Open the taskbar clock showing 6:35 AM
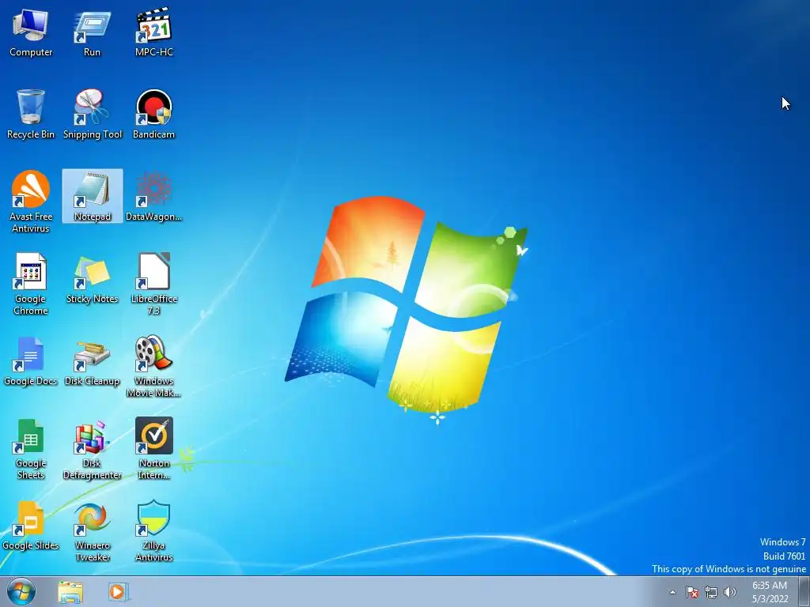 [x=770, y=592]
